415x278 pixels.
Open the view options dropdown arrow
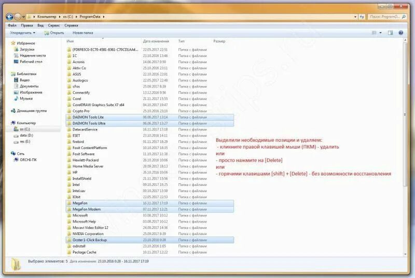[381, 33]
